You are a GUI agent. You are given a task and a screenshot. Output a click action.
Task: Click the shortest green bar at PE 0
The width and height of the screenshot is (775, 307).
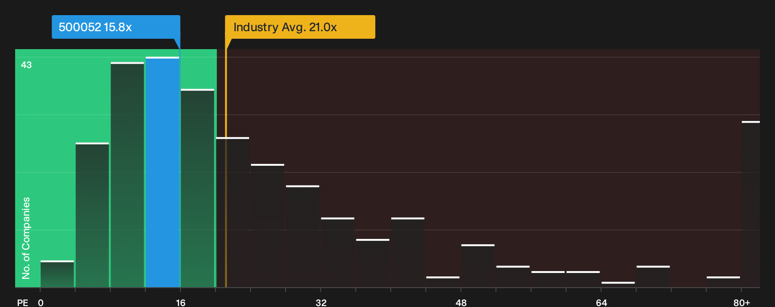57,274
